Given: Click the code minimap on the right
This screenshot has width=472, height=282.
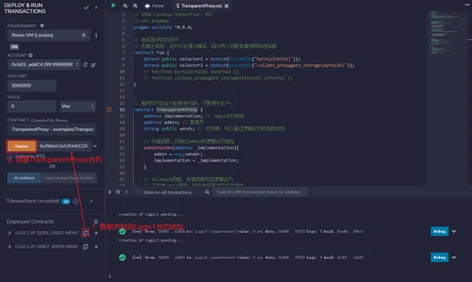Looking at the screenshot, I should 447,33.
